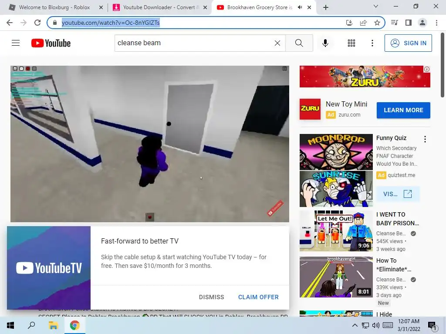446x334 pixels.
Task: Open quiztest.me ad link
Action: coord(401,175)
